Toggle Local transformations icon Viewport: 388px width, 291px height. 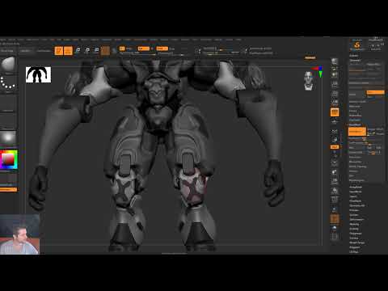[335, 132]
